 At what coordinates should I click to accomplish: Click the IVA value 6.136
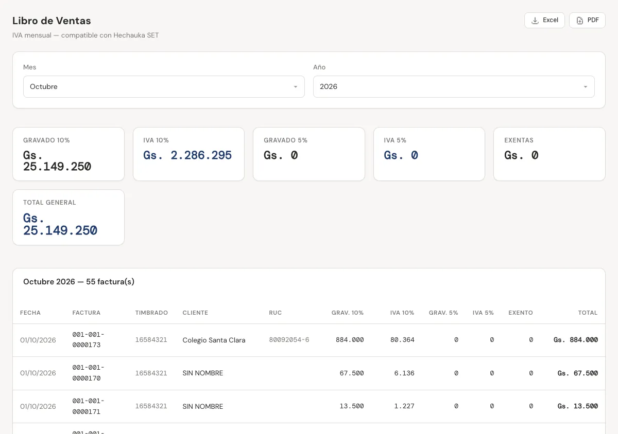[405, 373]
